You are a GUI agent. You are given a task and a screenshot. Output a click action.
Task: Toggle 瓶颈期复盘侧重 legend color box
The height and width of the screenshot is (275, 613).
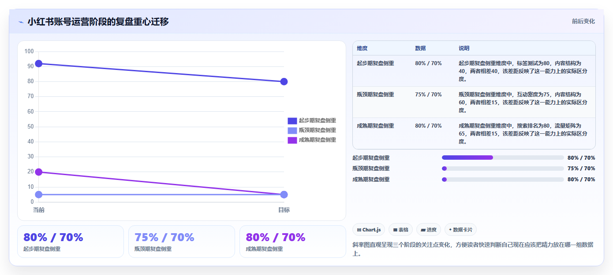point(292,130)
